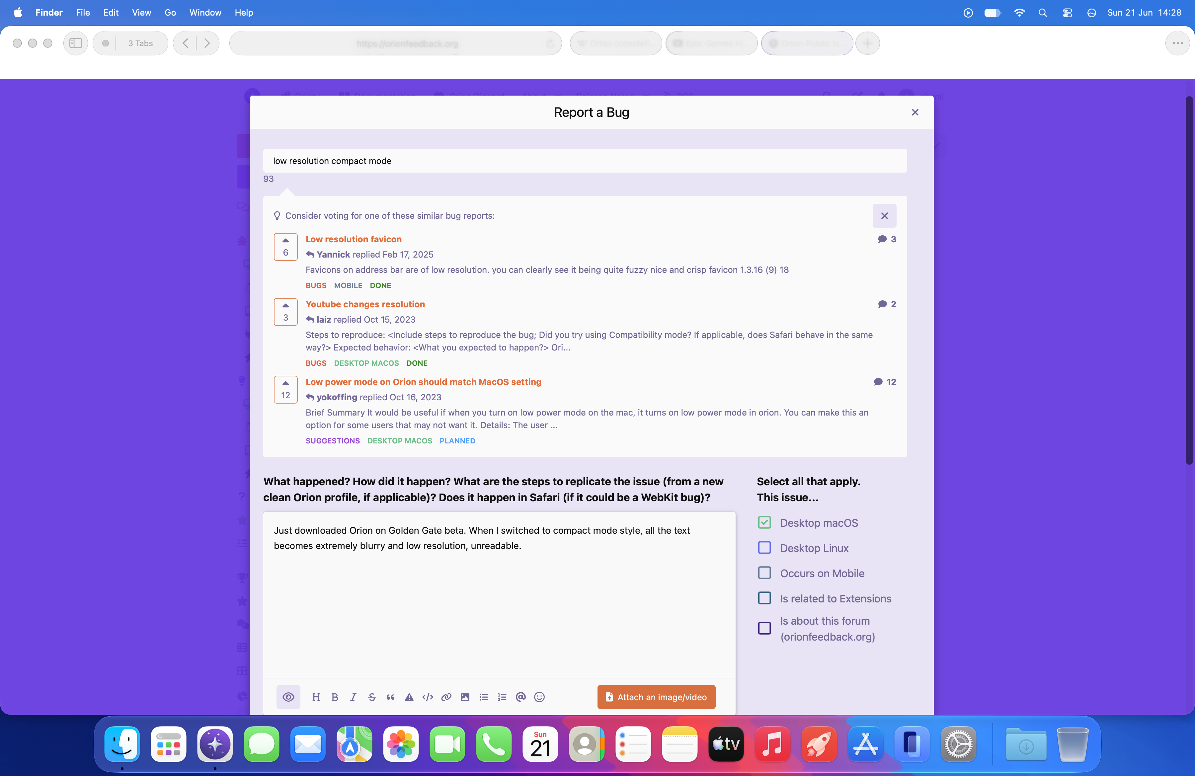The image size is (1195, 776).
Task: Insert a block quote in the editor
Action: (x=391, y=697)
